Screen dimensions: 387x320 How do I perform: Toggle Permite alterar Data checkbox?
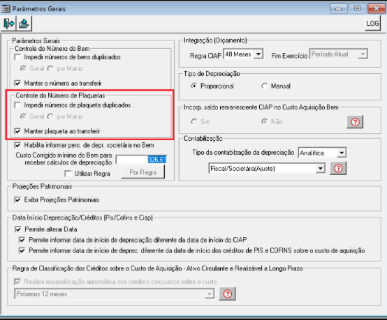18,229
